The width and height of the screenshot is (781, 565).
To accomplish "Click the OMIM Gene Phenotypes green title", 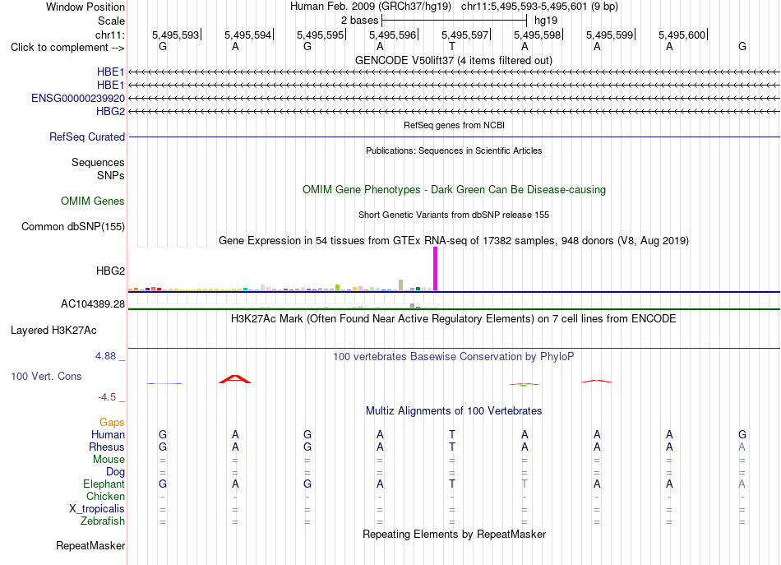I will 454,189.
